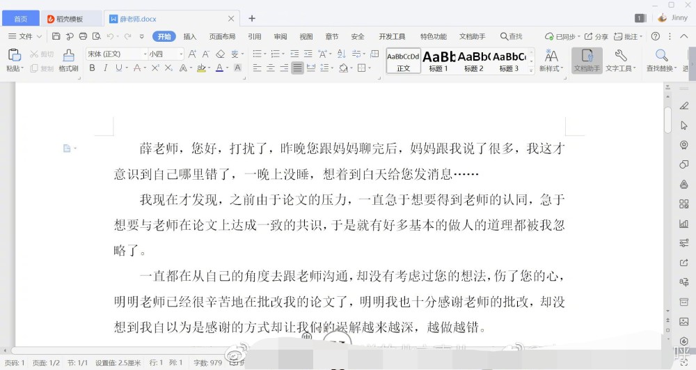Open the 批注 button

[x=628, y=36]
